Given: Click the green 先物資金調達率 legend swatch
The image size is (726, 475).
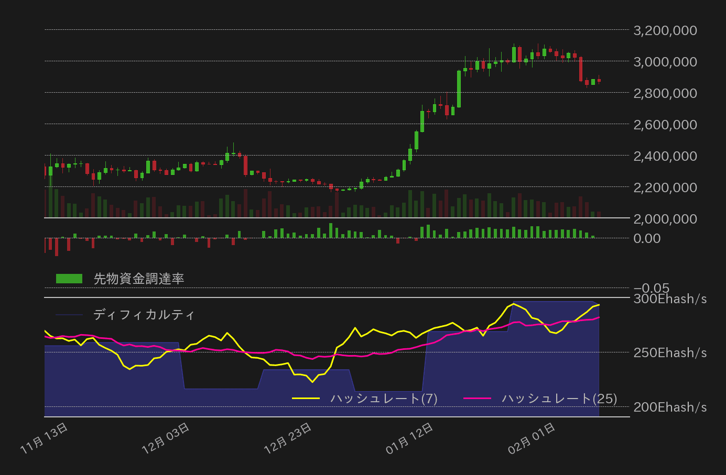Looking at the screenshot, I should (x=69, y=279).
